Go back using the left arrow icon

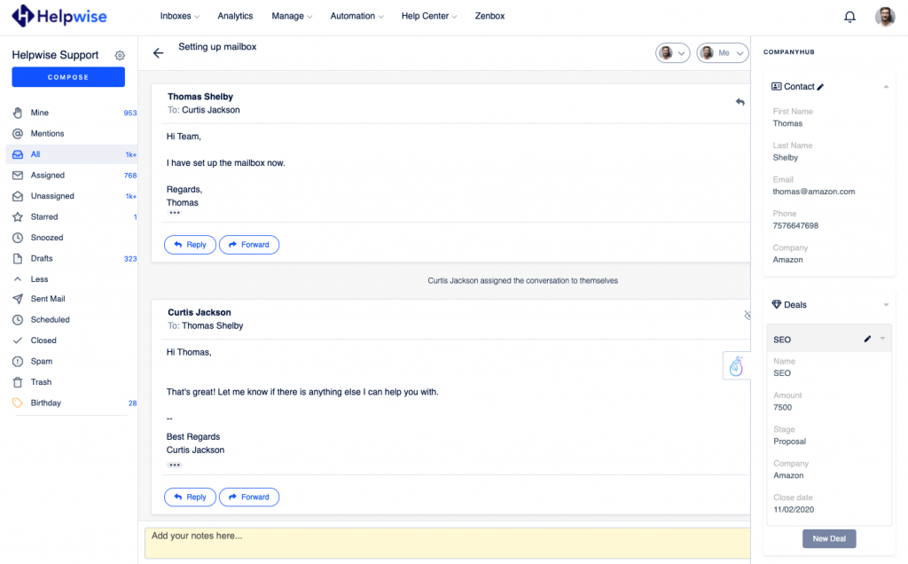(158, 53)
